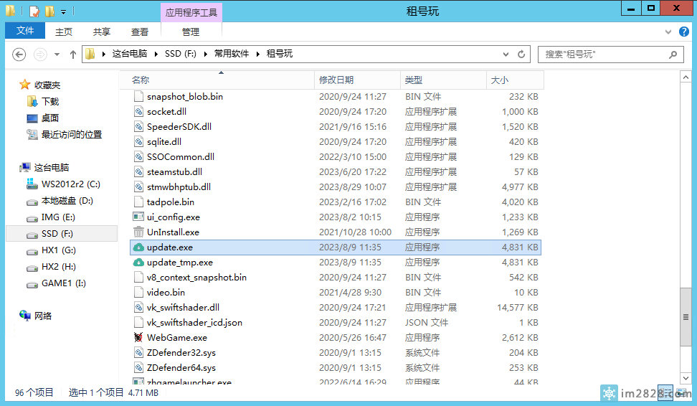This screenshot has height=406, width=697.
Task: Switch to the 主页 ribbon tab
Action: [64, 32]
